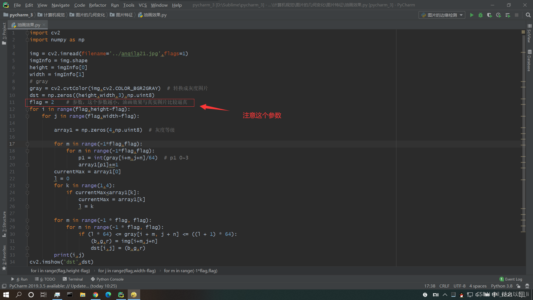This screenshot has height=300, width=533.
Task: Toggle the Project tool window sidebar
Action: coord(4,33)
